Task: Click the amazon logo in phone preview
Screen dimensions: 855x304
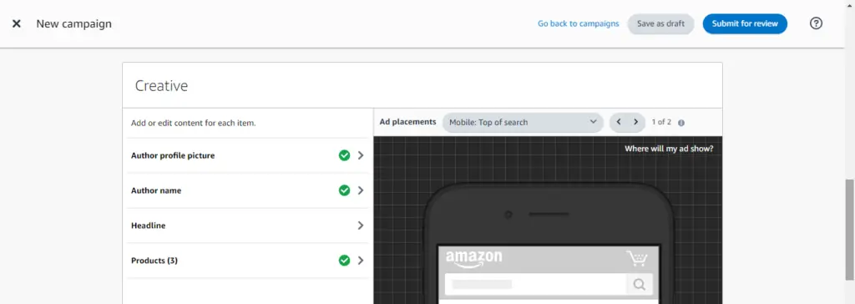Action: click(474, 259)
